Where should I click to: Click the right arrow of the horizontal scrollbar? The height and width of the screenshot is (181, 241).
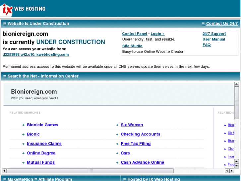click(x=232, y=170)
